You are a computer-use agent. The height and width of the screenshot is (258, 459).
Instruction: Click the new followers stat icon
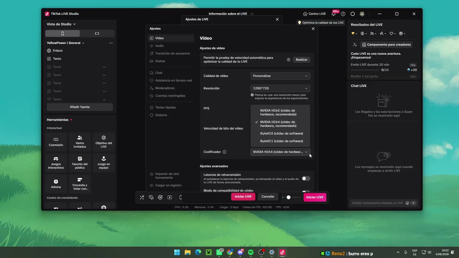click(383, 33)
